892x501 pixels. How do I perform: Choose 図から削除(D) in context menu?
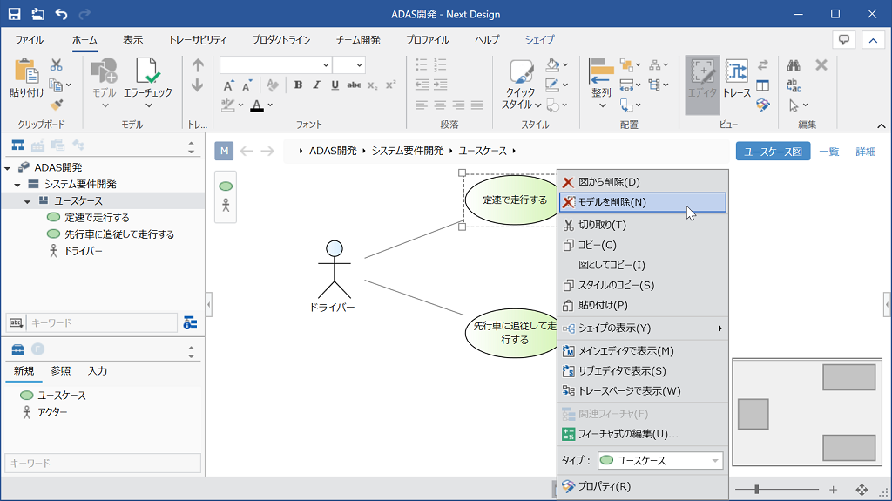(x=643, y=182)
